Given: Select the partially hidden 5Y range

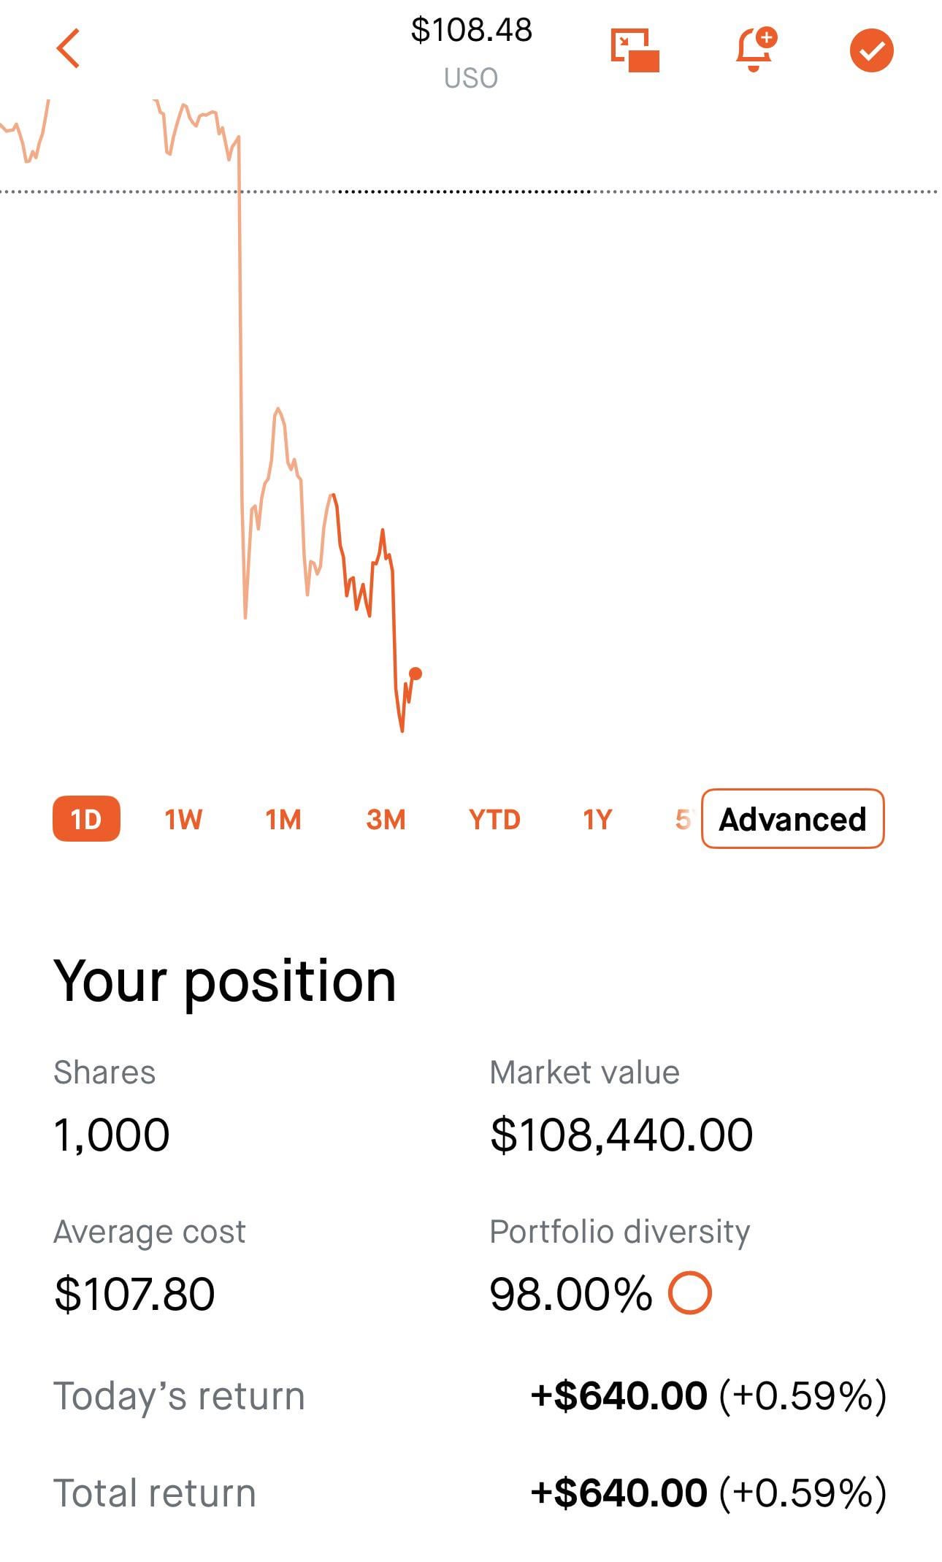Looking at the screenshot, I should pos(682,820).
